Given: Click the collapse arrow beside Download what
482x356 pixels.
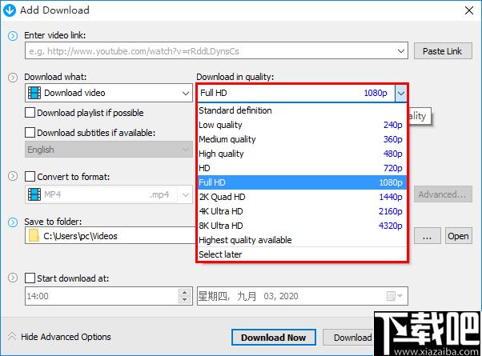Looking at the screenshot, I should (x=12, y=77).
